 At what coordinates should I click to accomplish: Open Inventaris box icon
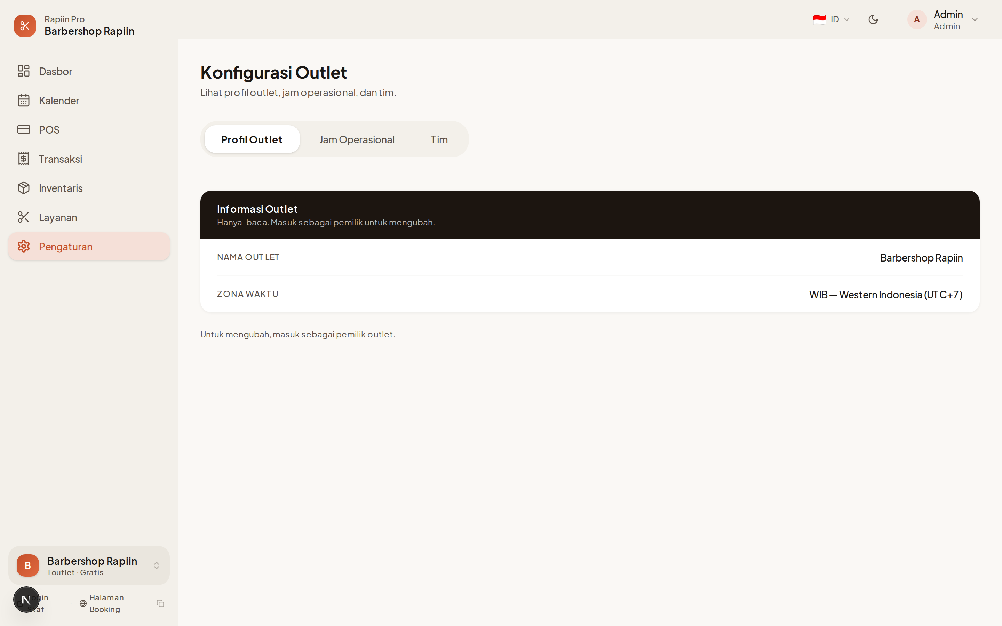24,188
